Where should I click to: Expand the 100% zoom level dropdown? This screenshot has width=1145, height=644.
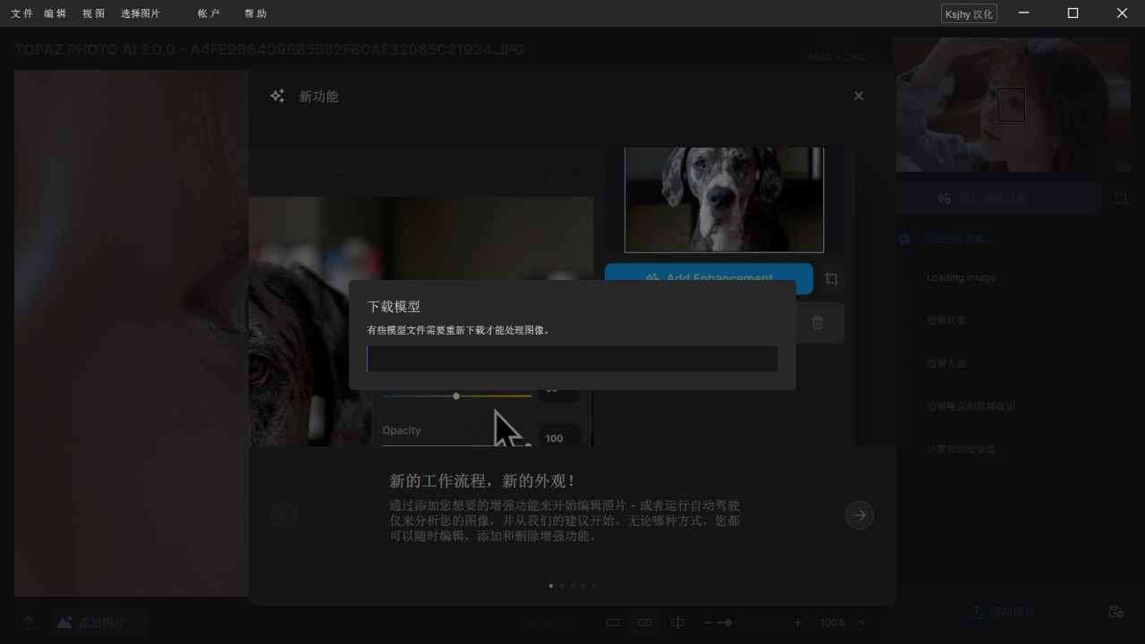[861, 623]
